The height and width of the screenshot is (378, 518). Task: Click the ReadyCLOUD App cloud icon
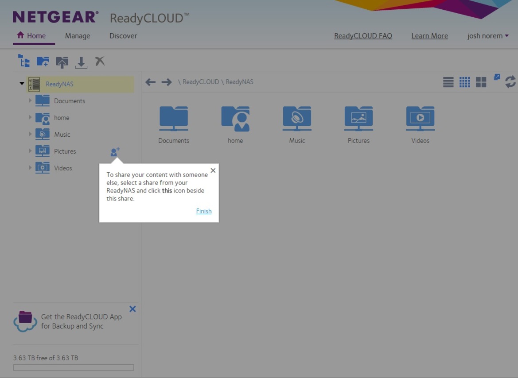pos(25,321)
